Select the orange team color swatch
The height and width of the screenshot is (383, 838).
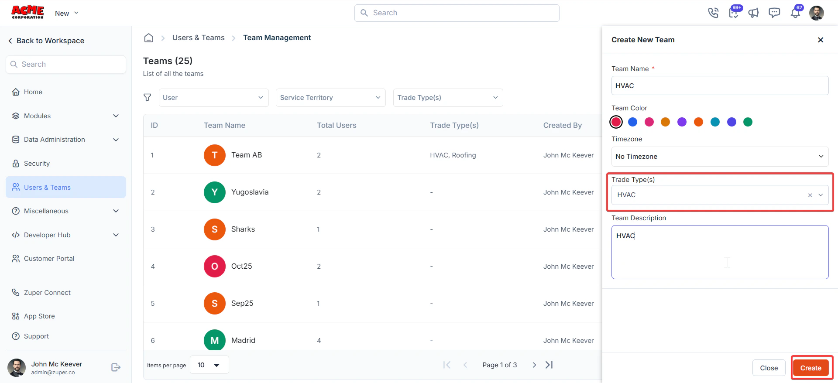(699, 122)
